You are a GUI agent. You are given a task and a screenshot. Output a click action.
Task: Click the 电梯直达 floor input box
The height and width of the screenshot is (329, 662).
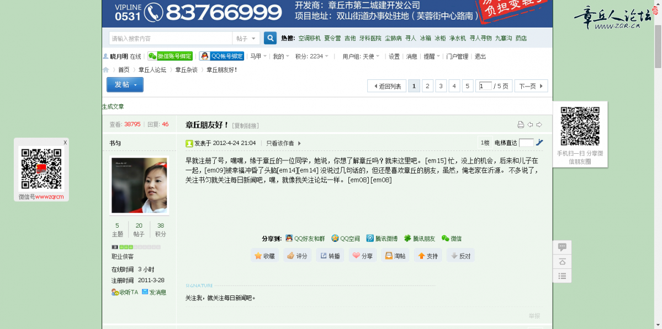(x=526, y=143)
